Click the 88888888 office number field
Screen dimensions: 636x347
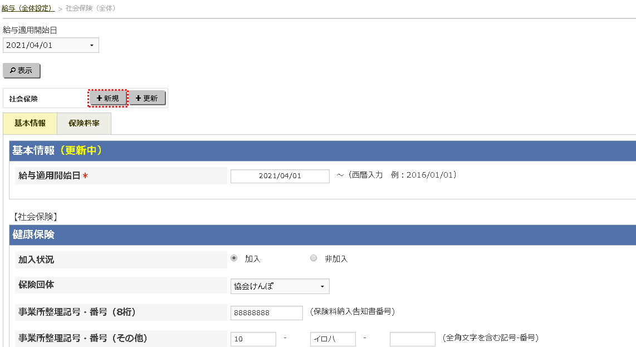266,312
